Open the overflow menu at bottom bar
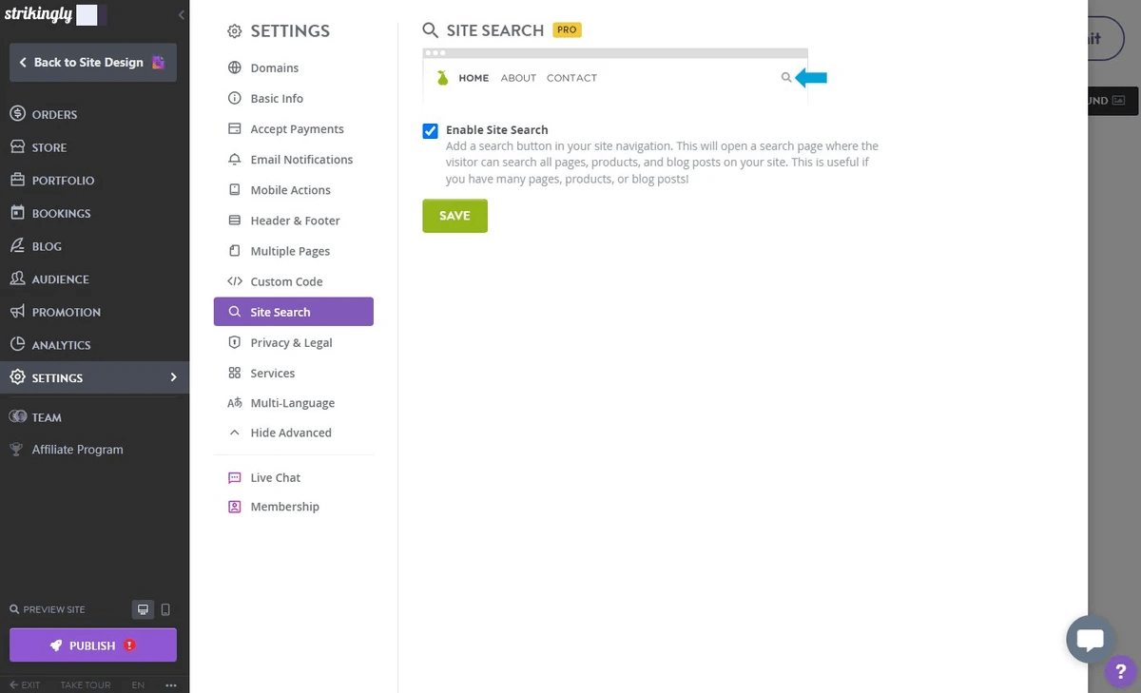1141x693 pixels. 170,683
